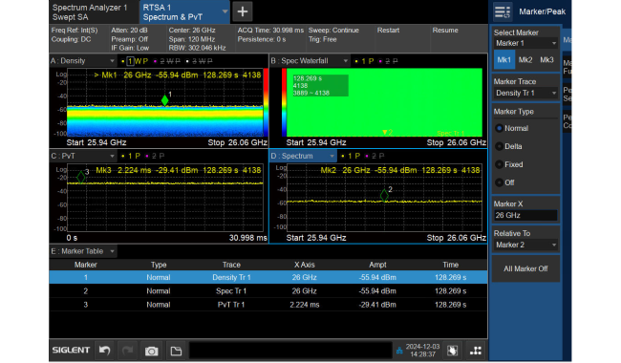Viewport: 621px width, 363px height.
Task: Click the undo arrow icon
Action: pyautogui.click(x=105, y=351)
